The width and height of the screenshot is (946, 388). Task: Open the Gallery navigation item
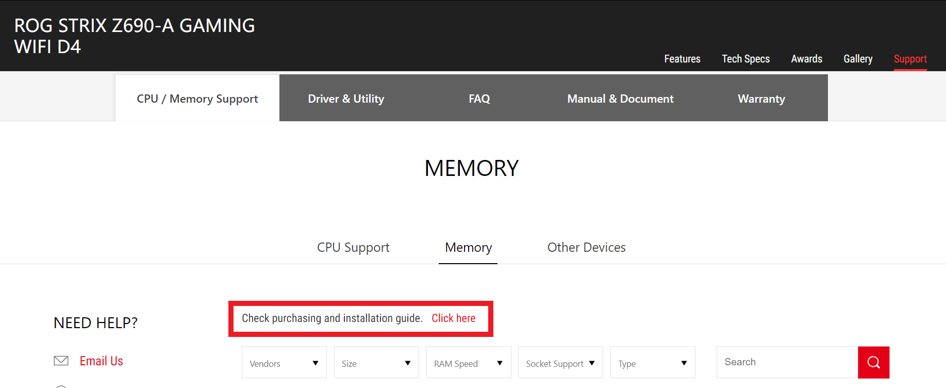[x=858, y=59]
